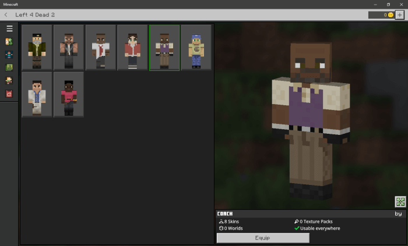Select the skin with the brown vest
408x246 pixels.
(69, 47)
